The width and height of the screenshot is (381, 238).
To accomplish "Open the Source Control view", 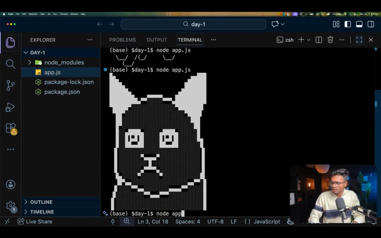I will (x=10, y=85).
